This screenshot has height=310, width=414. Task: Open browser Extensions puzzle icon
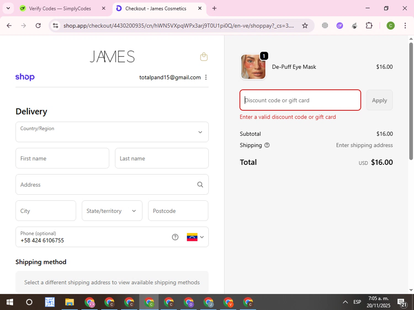tap(369, 26)
